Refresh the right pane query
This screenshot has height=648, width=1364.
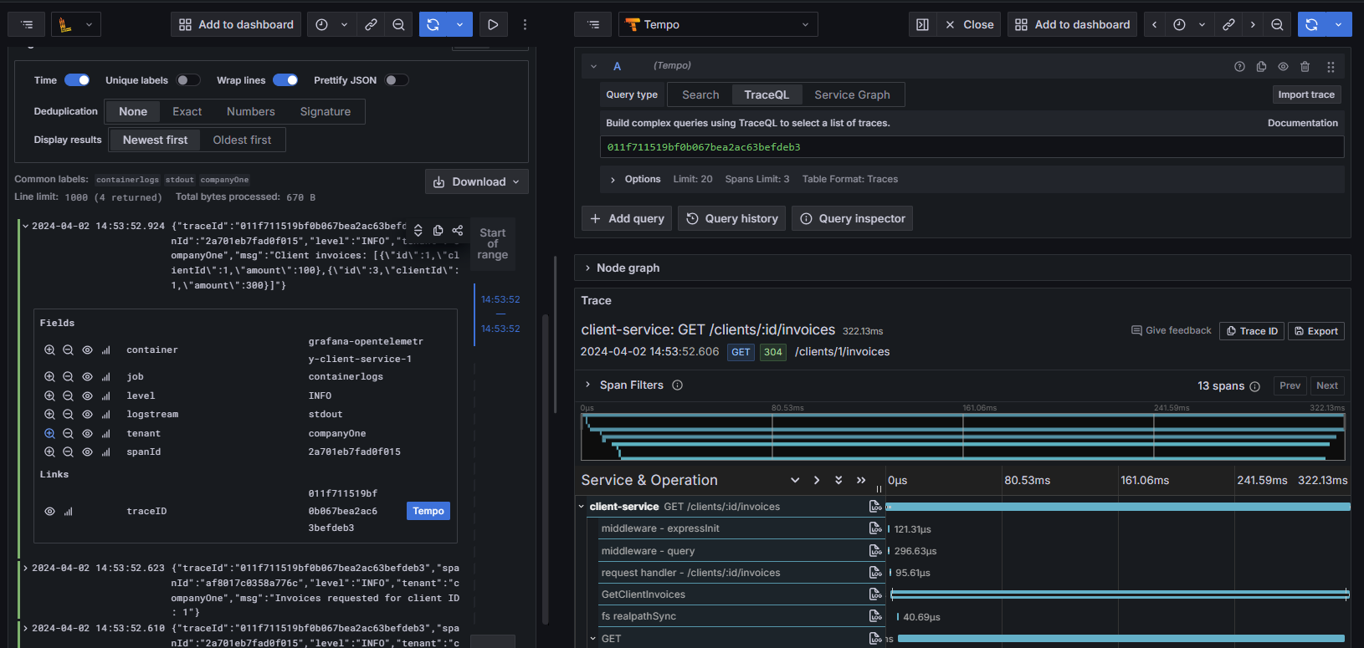point(1311,24)
